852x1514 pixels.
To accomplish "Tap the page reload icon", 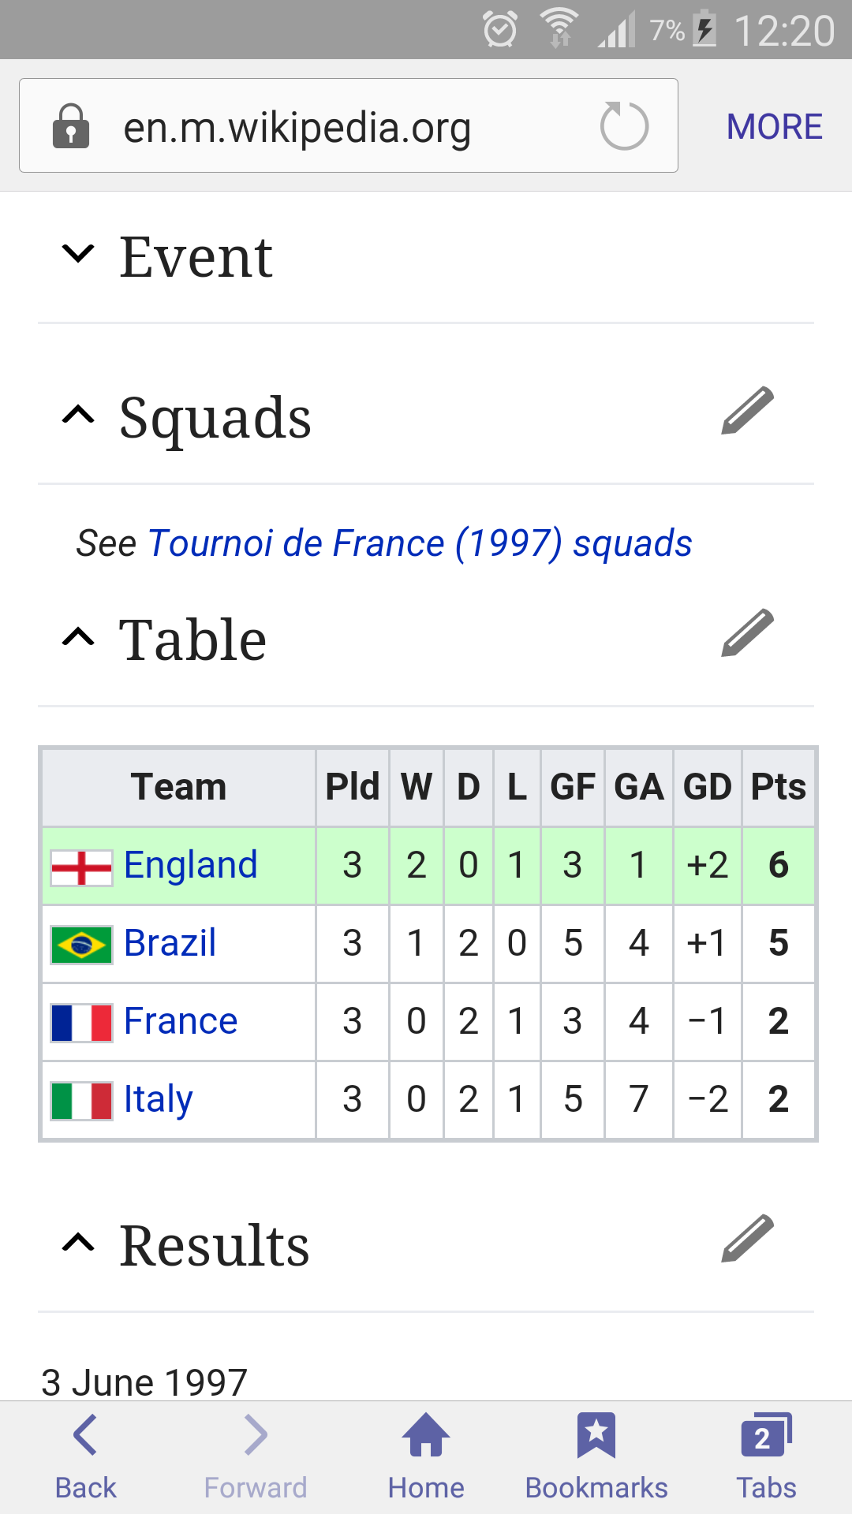I will 624,126.
